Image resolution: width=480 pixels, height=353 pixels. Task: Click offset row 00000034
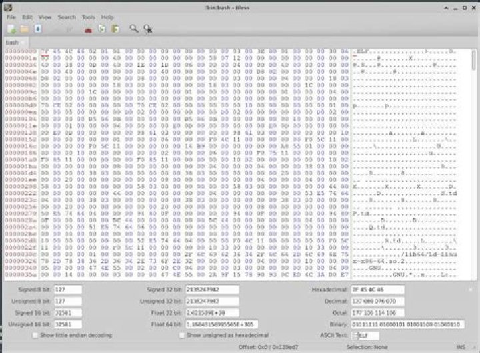(21, 65)
